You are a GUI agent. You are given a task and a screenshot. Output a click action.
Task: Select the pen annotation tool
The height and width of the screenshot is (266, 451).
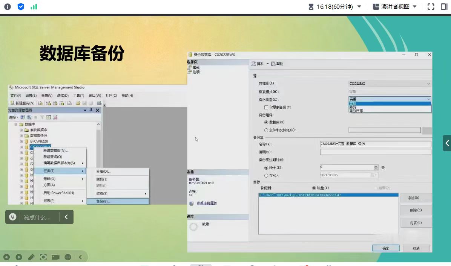click(31, 257)
